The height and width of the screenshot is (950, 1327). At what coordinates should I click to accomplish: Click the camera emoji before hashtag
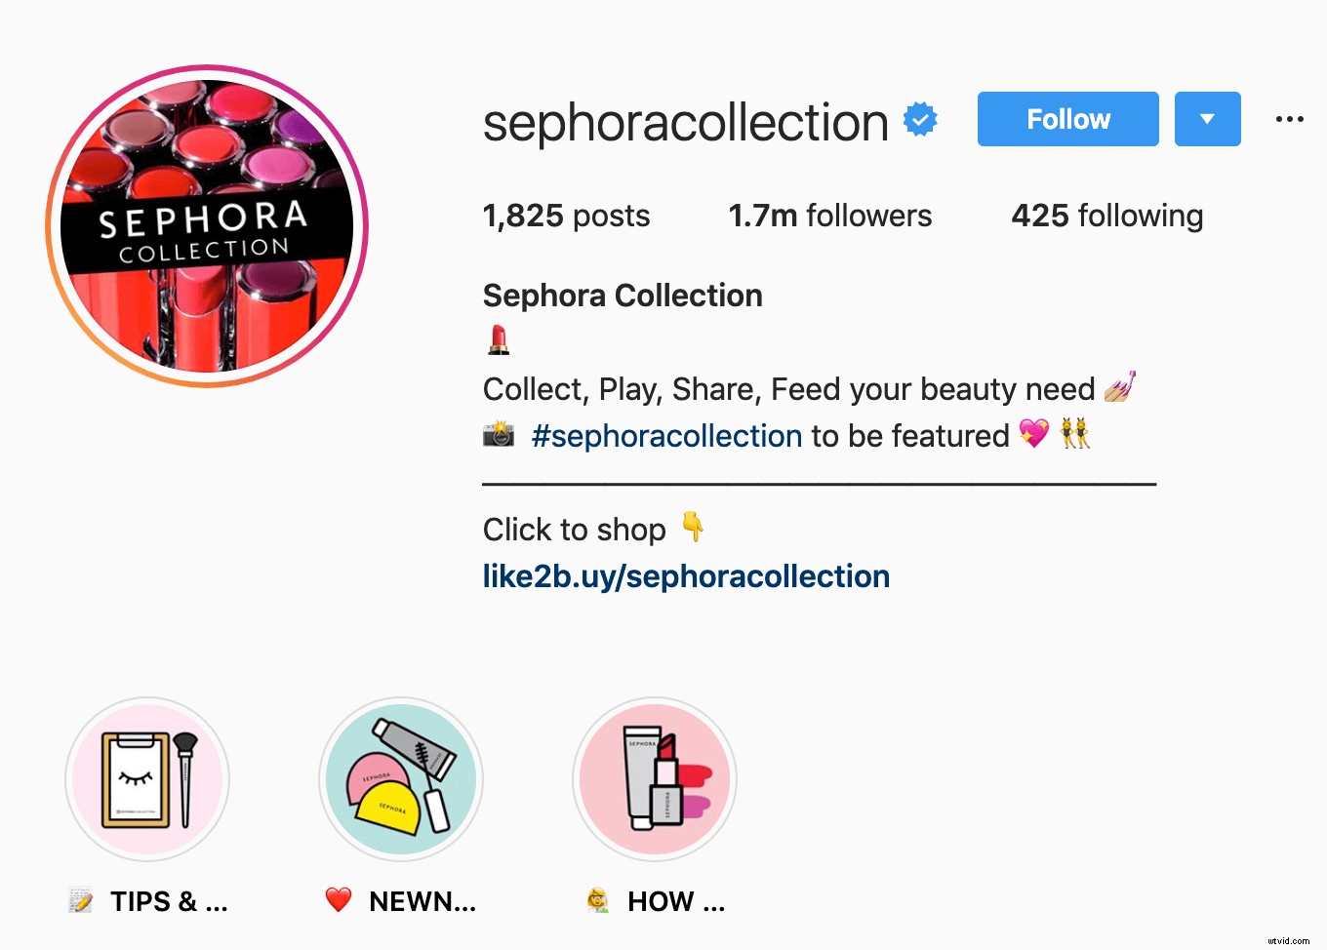coord(499,433)
